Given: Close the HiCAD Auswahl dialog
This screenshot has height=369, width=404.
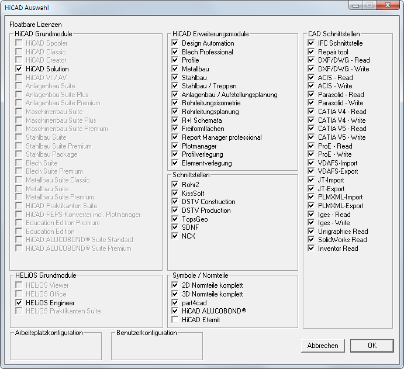Looking at the screenshot, I should 388,5.
